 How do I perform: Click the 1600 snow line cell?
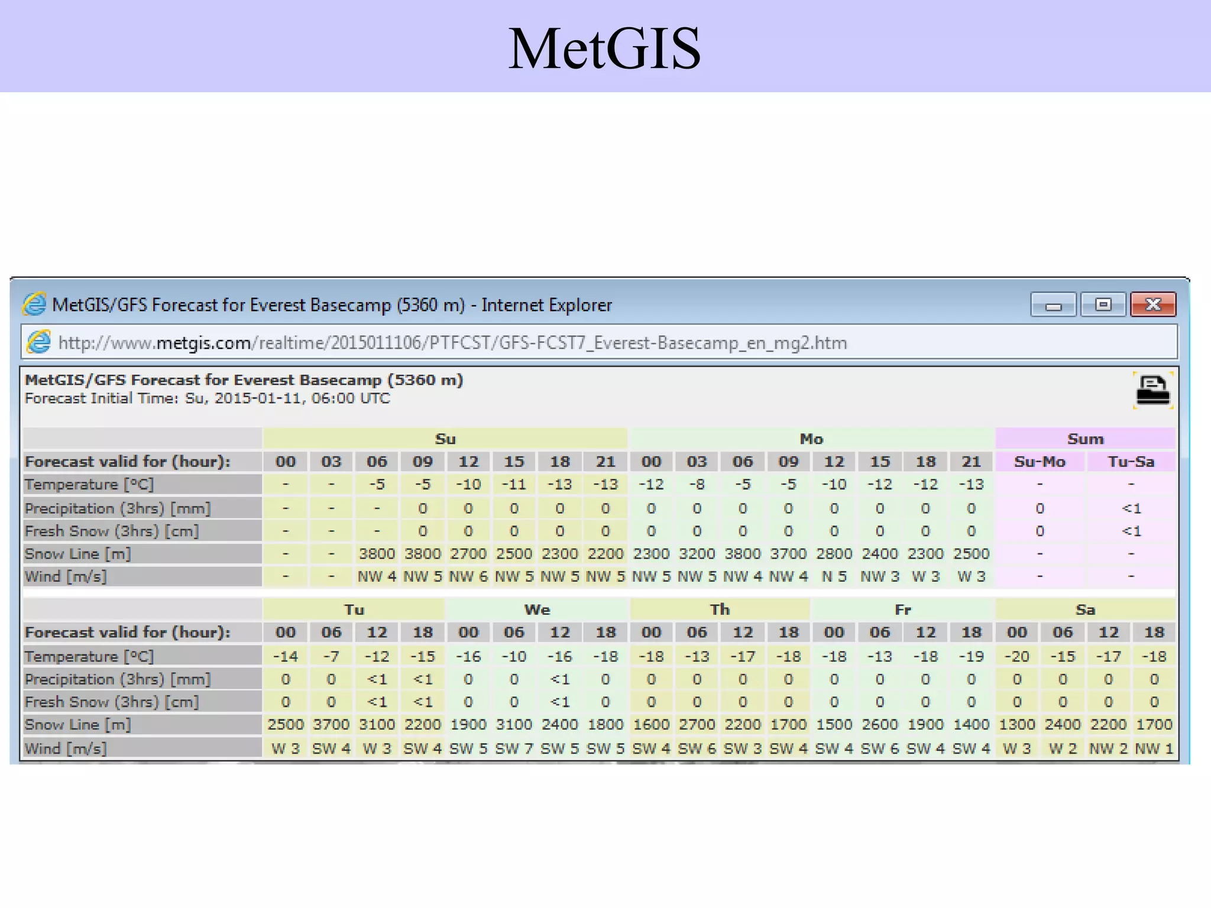(x=651, y=725)
